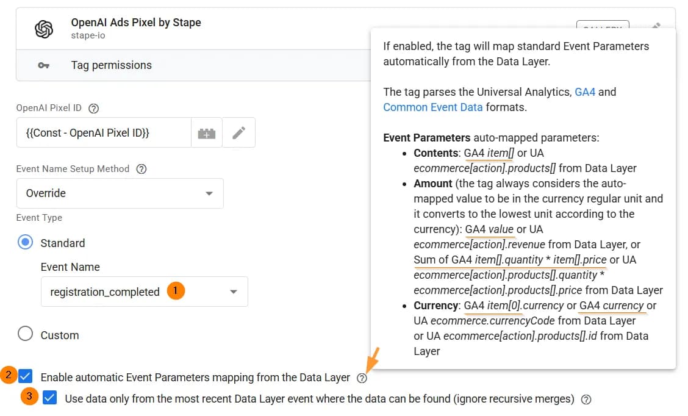This screenshot has width=688, height=416.
Task: Click the Event Type label
Action: tap(39, 218)
